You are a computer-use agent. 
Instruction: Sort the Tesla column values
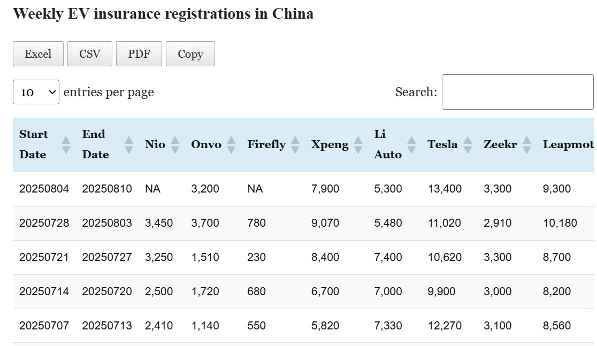click(468, 144)
